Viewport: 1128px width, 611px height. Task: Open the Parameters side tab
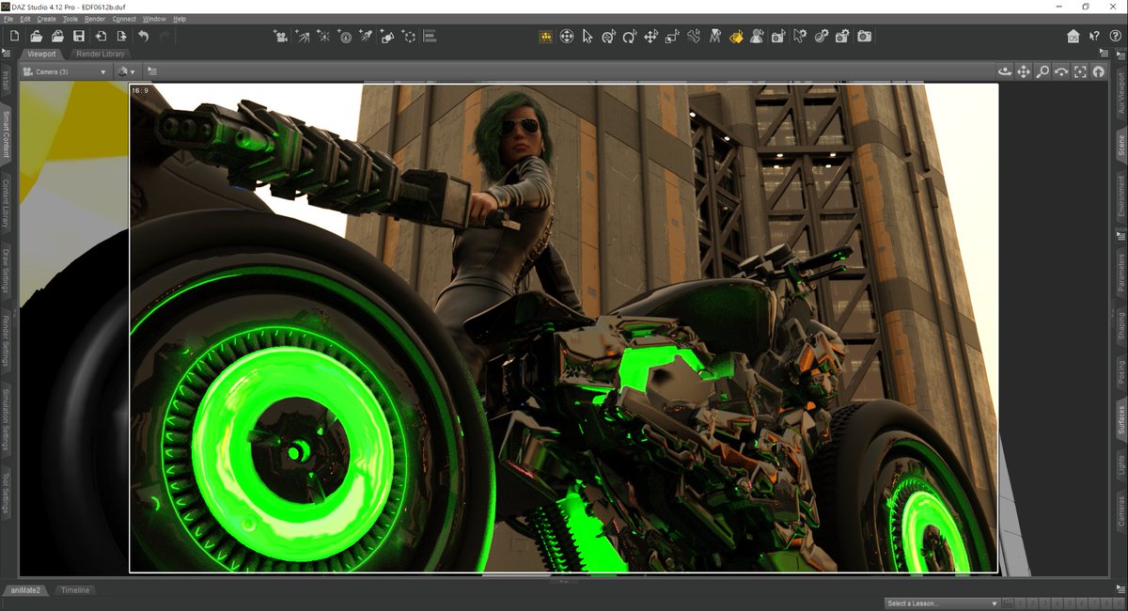tap(1120, 273)
